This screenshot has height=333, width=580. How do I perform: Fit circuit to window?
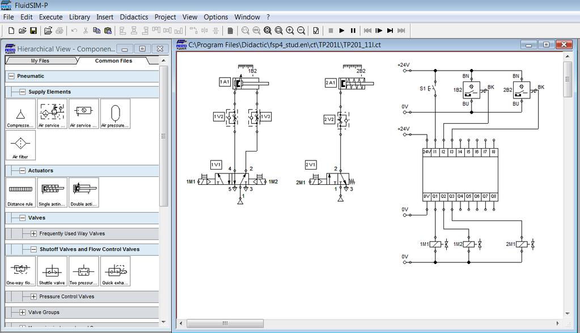coord(268,31)
